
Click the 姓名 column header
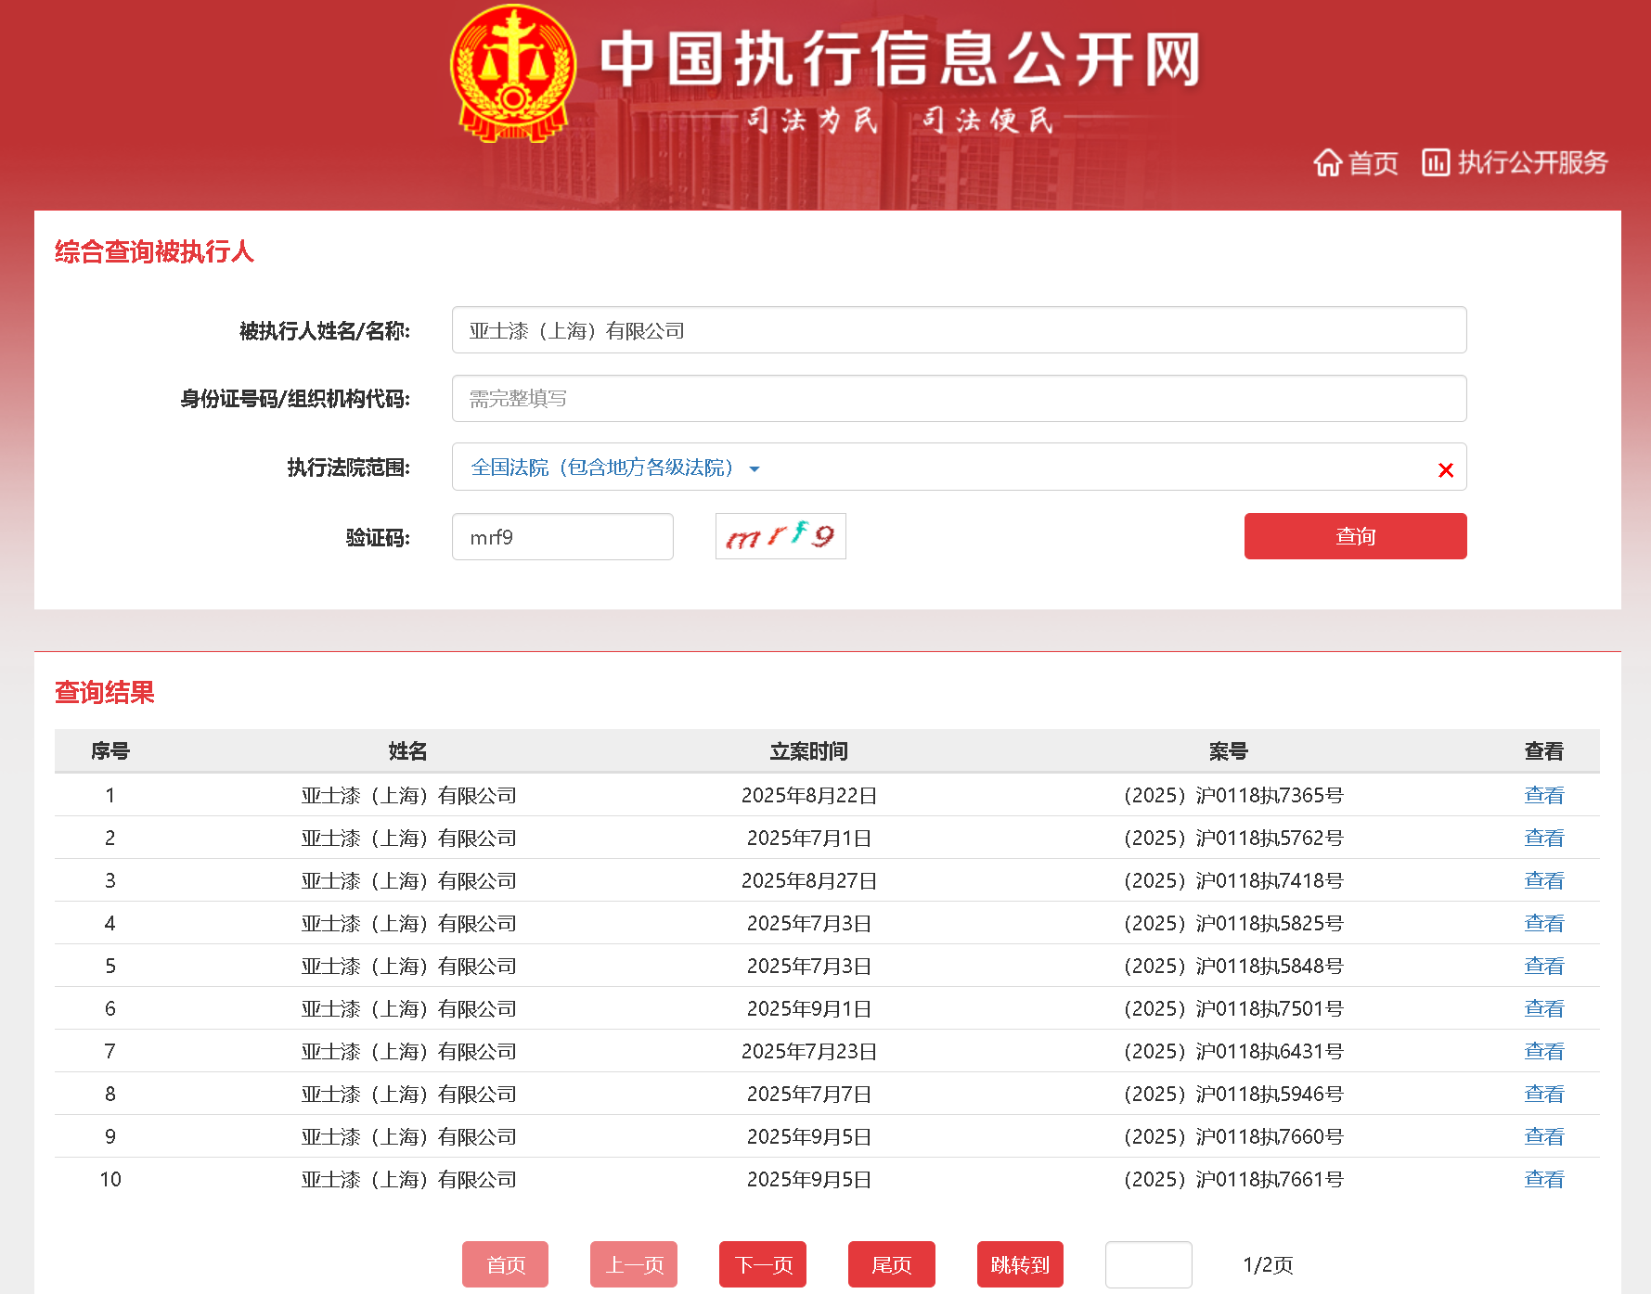point(407,751)
